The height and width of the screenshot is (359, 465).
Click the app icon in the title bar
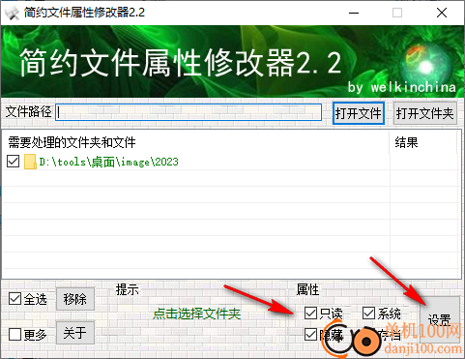click(x=13, y=13)
